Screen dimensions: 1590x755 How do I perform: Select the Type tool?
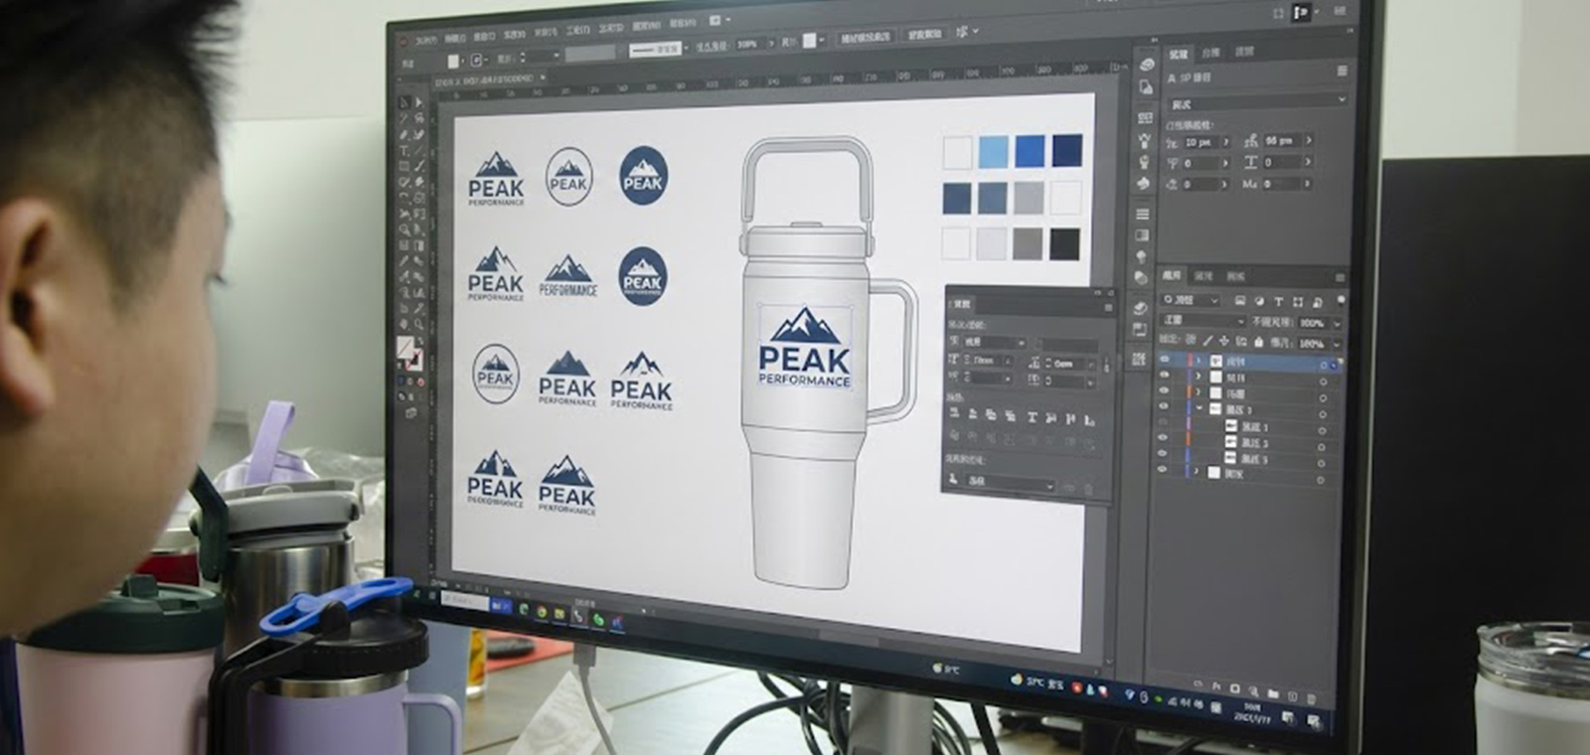tap(404, 151)
